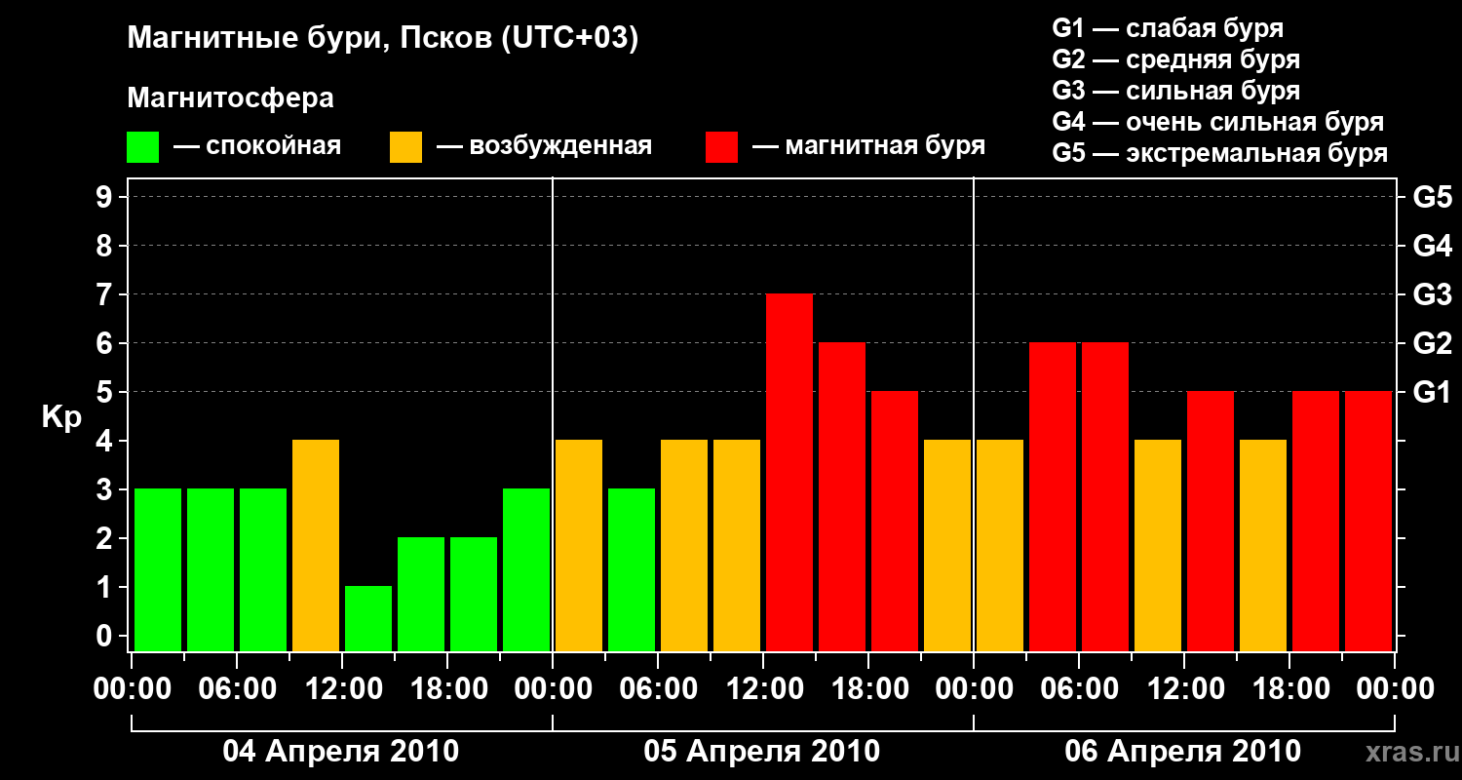The height and width of the screenshot is (780, 1462).
Task: Click the 'G3' label on the right axis
Action: pos(1433,294)
